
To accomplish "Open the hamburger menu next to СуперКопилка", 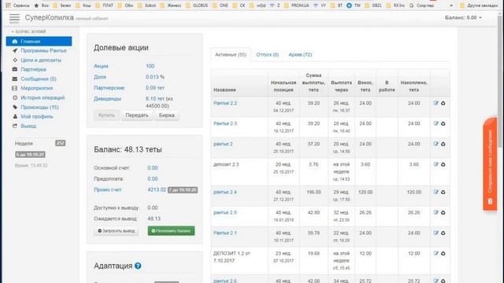I will (x=14, y=18).
